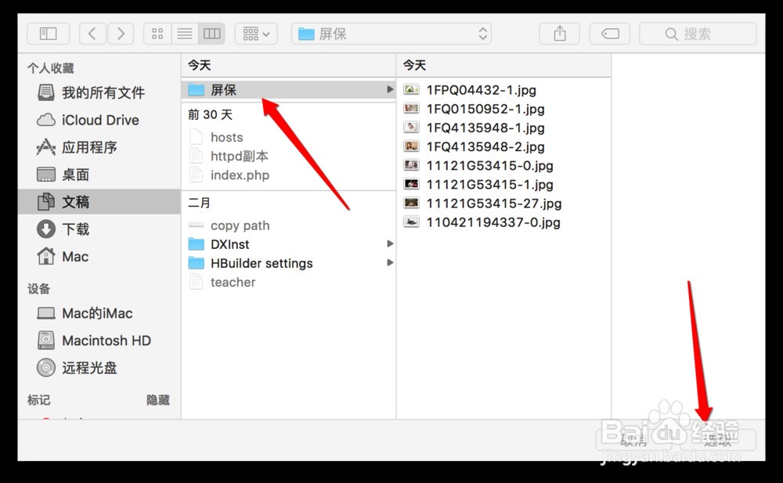Click the 选取 choose button

coord(718,440)
